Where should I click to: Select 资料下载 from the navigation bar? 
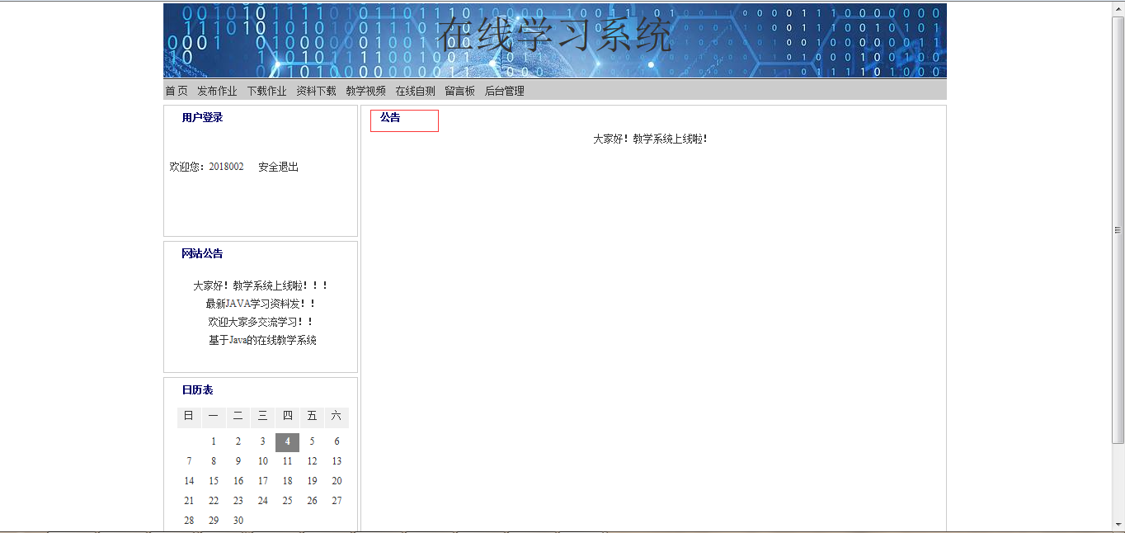316,91
